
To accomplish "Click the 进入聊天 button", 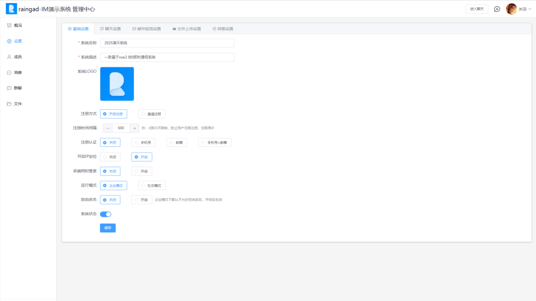I will pyautogui.click(x=476, y=9).
